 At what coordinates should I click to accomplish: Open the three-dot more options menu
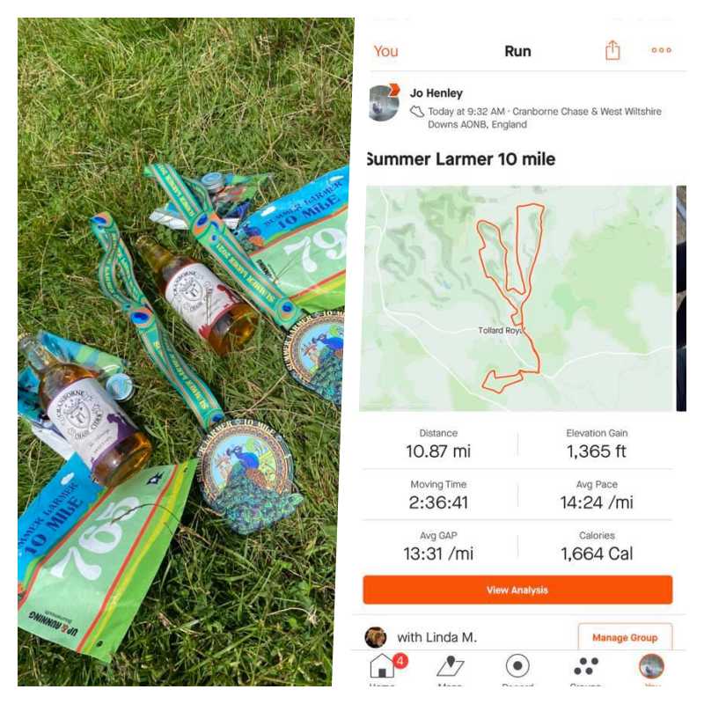tap(662, 50)
